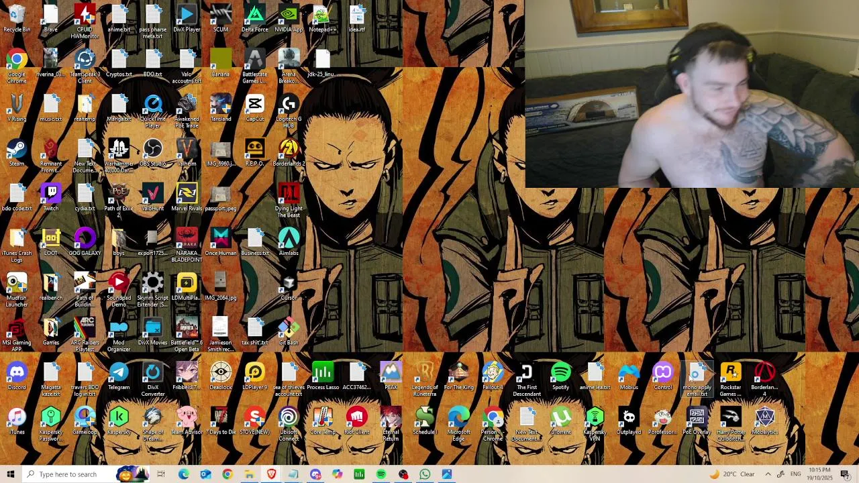Image resolution: width=859 pixels, height=483 pixels.
Task: Launch the Kaspersky VPN shortcut
Action: 595,424
